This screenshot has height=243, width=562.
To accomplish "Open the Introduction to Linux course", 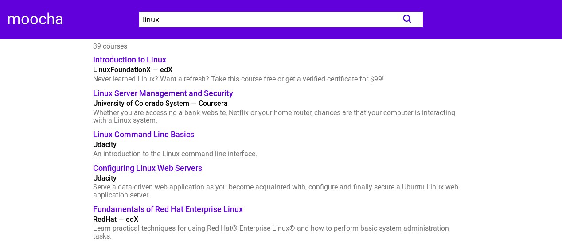I will (x=129, y=60).
